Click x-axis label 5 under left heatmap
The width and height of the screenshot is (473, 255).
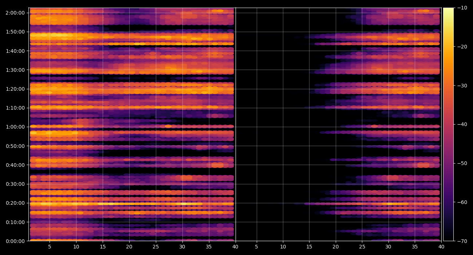coord(50,247)
